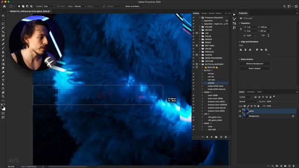Select the Lasso tool
The width and height of the screenshot is (299, 168).
(3, 24)
